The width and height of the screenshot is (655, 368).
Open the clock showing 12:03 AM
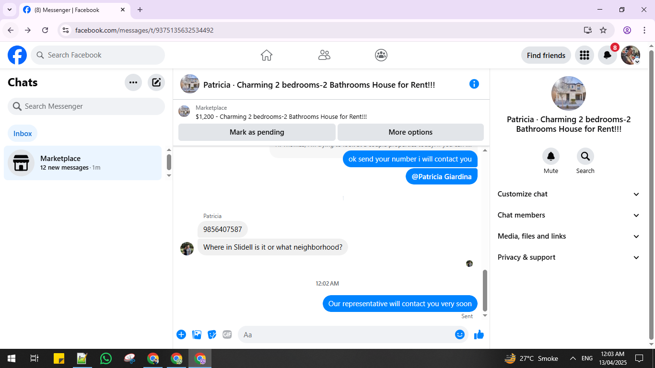612,358
